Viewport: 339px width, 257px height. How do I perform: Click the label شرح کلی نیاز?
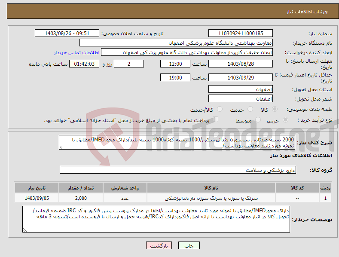click(x=315, y=143)
